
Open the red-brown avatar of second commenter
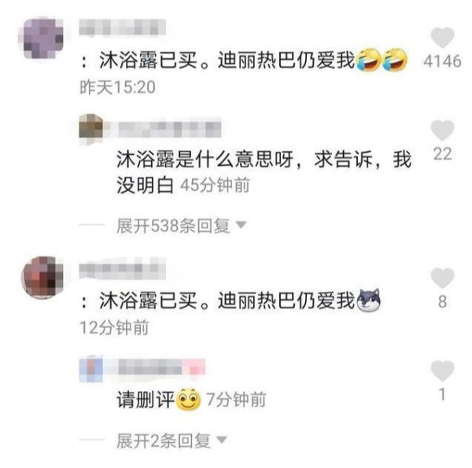pyautogui.click(x=43, y=277)
